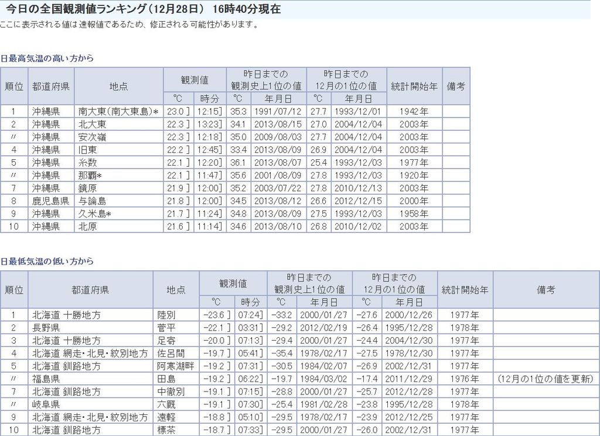The image size is (600, 436).
Task: Click the 日最高気温の高い方から section heading
Action: pos(47,59)
